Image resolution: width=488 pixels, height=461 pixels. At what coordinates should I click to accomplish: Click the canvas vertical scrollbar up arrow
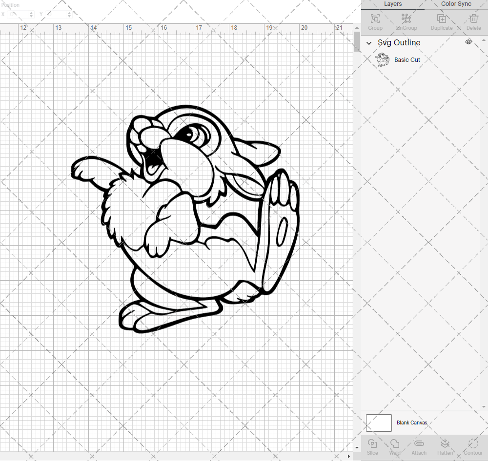[x=357, y=28]
